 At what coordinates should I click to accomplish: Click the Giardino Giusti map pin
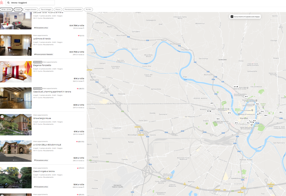[x=263, y=107]
